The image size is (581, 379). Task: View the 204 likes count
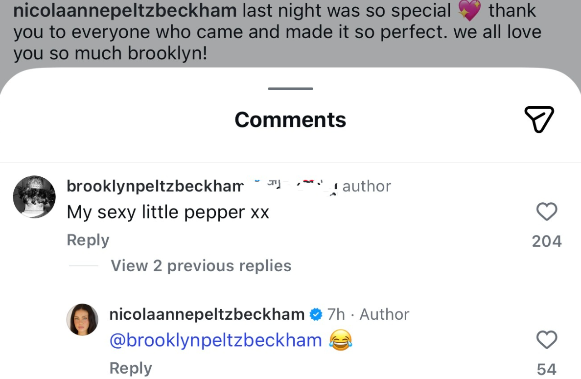click(x=547, y=241)
